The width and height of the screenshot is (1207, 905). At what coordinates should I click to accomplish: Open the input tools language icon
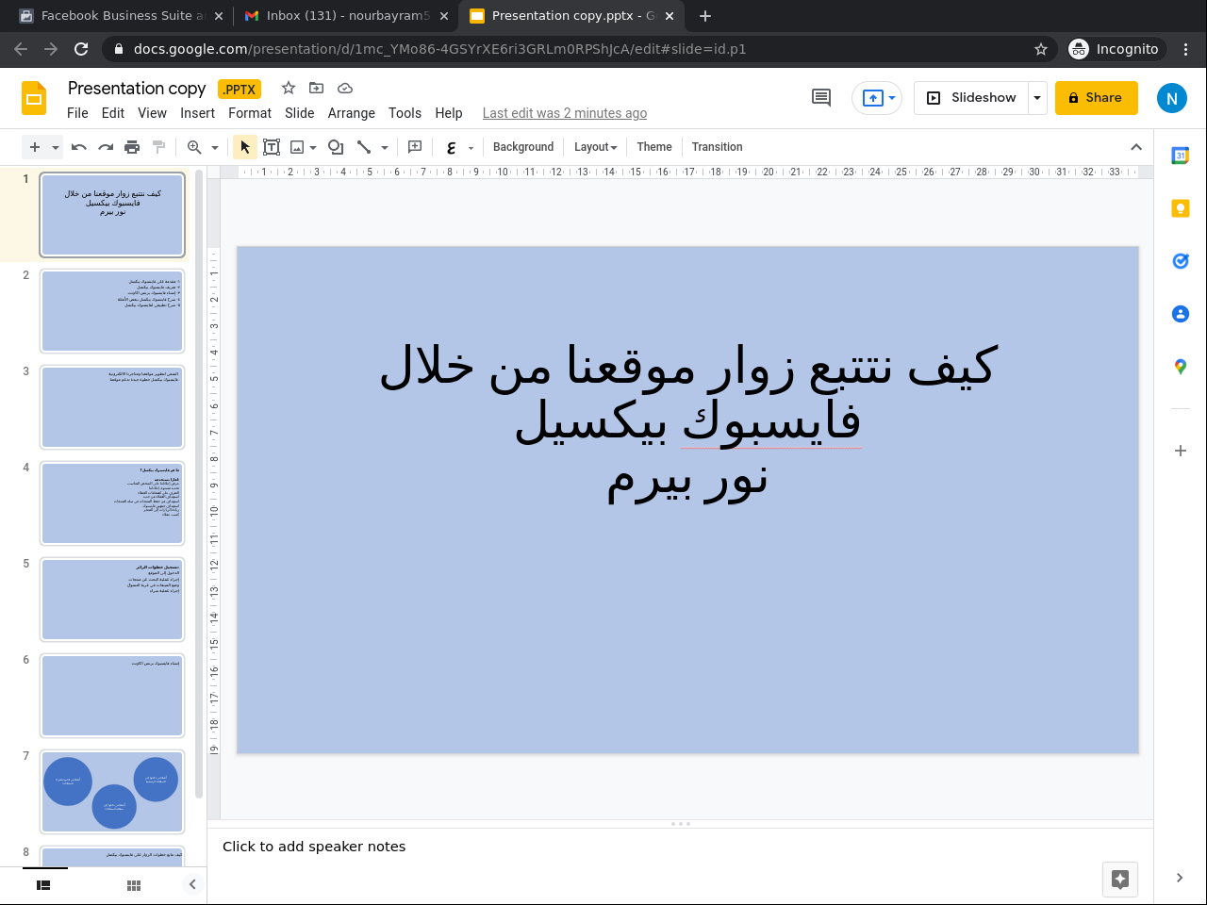click(x=452, y=147)
